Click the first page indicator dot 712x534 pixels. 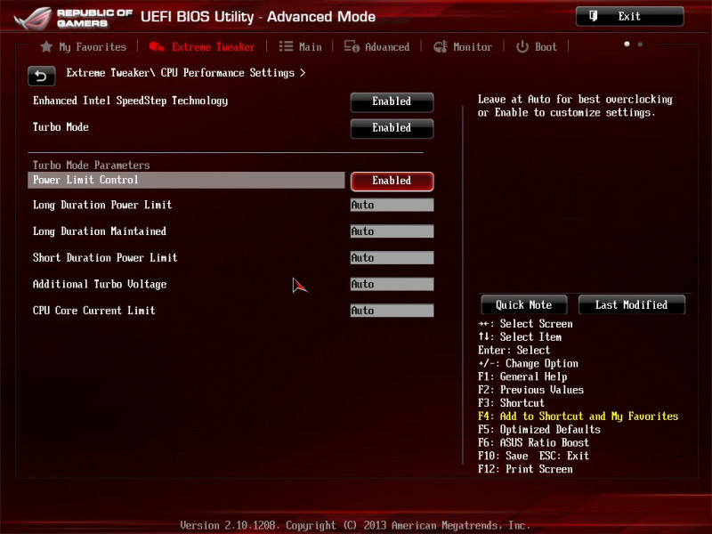click(x=627, y=44)
